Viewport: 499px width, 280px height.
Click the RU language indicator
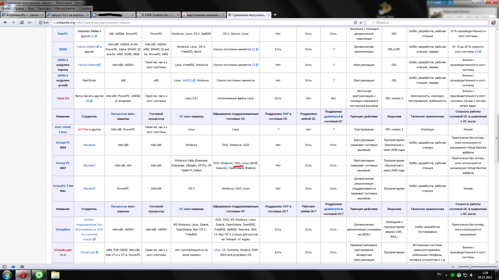pos(439,274)
